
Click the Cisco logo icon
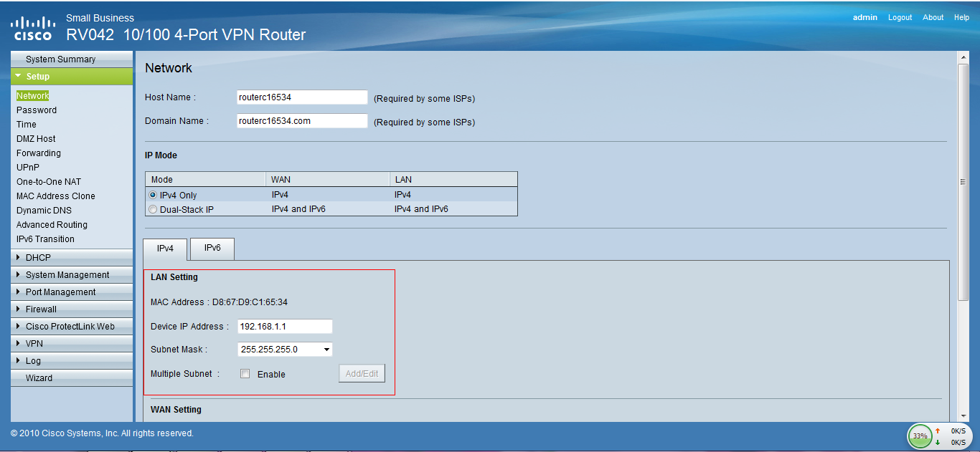coord(32,29)
